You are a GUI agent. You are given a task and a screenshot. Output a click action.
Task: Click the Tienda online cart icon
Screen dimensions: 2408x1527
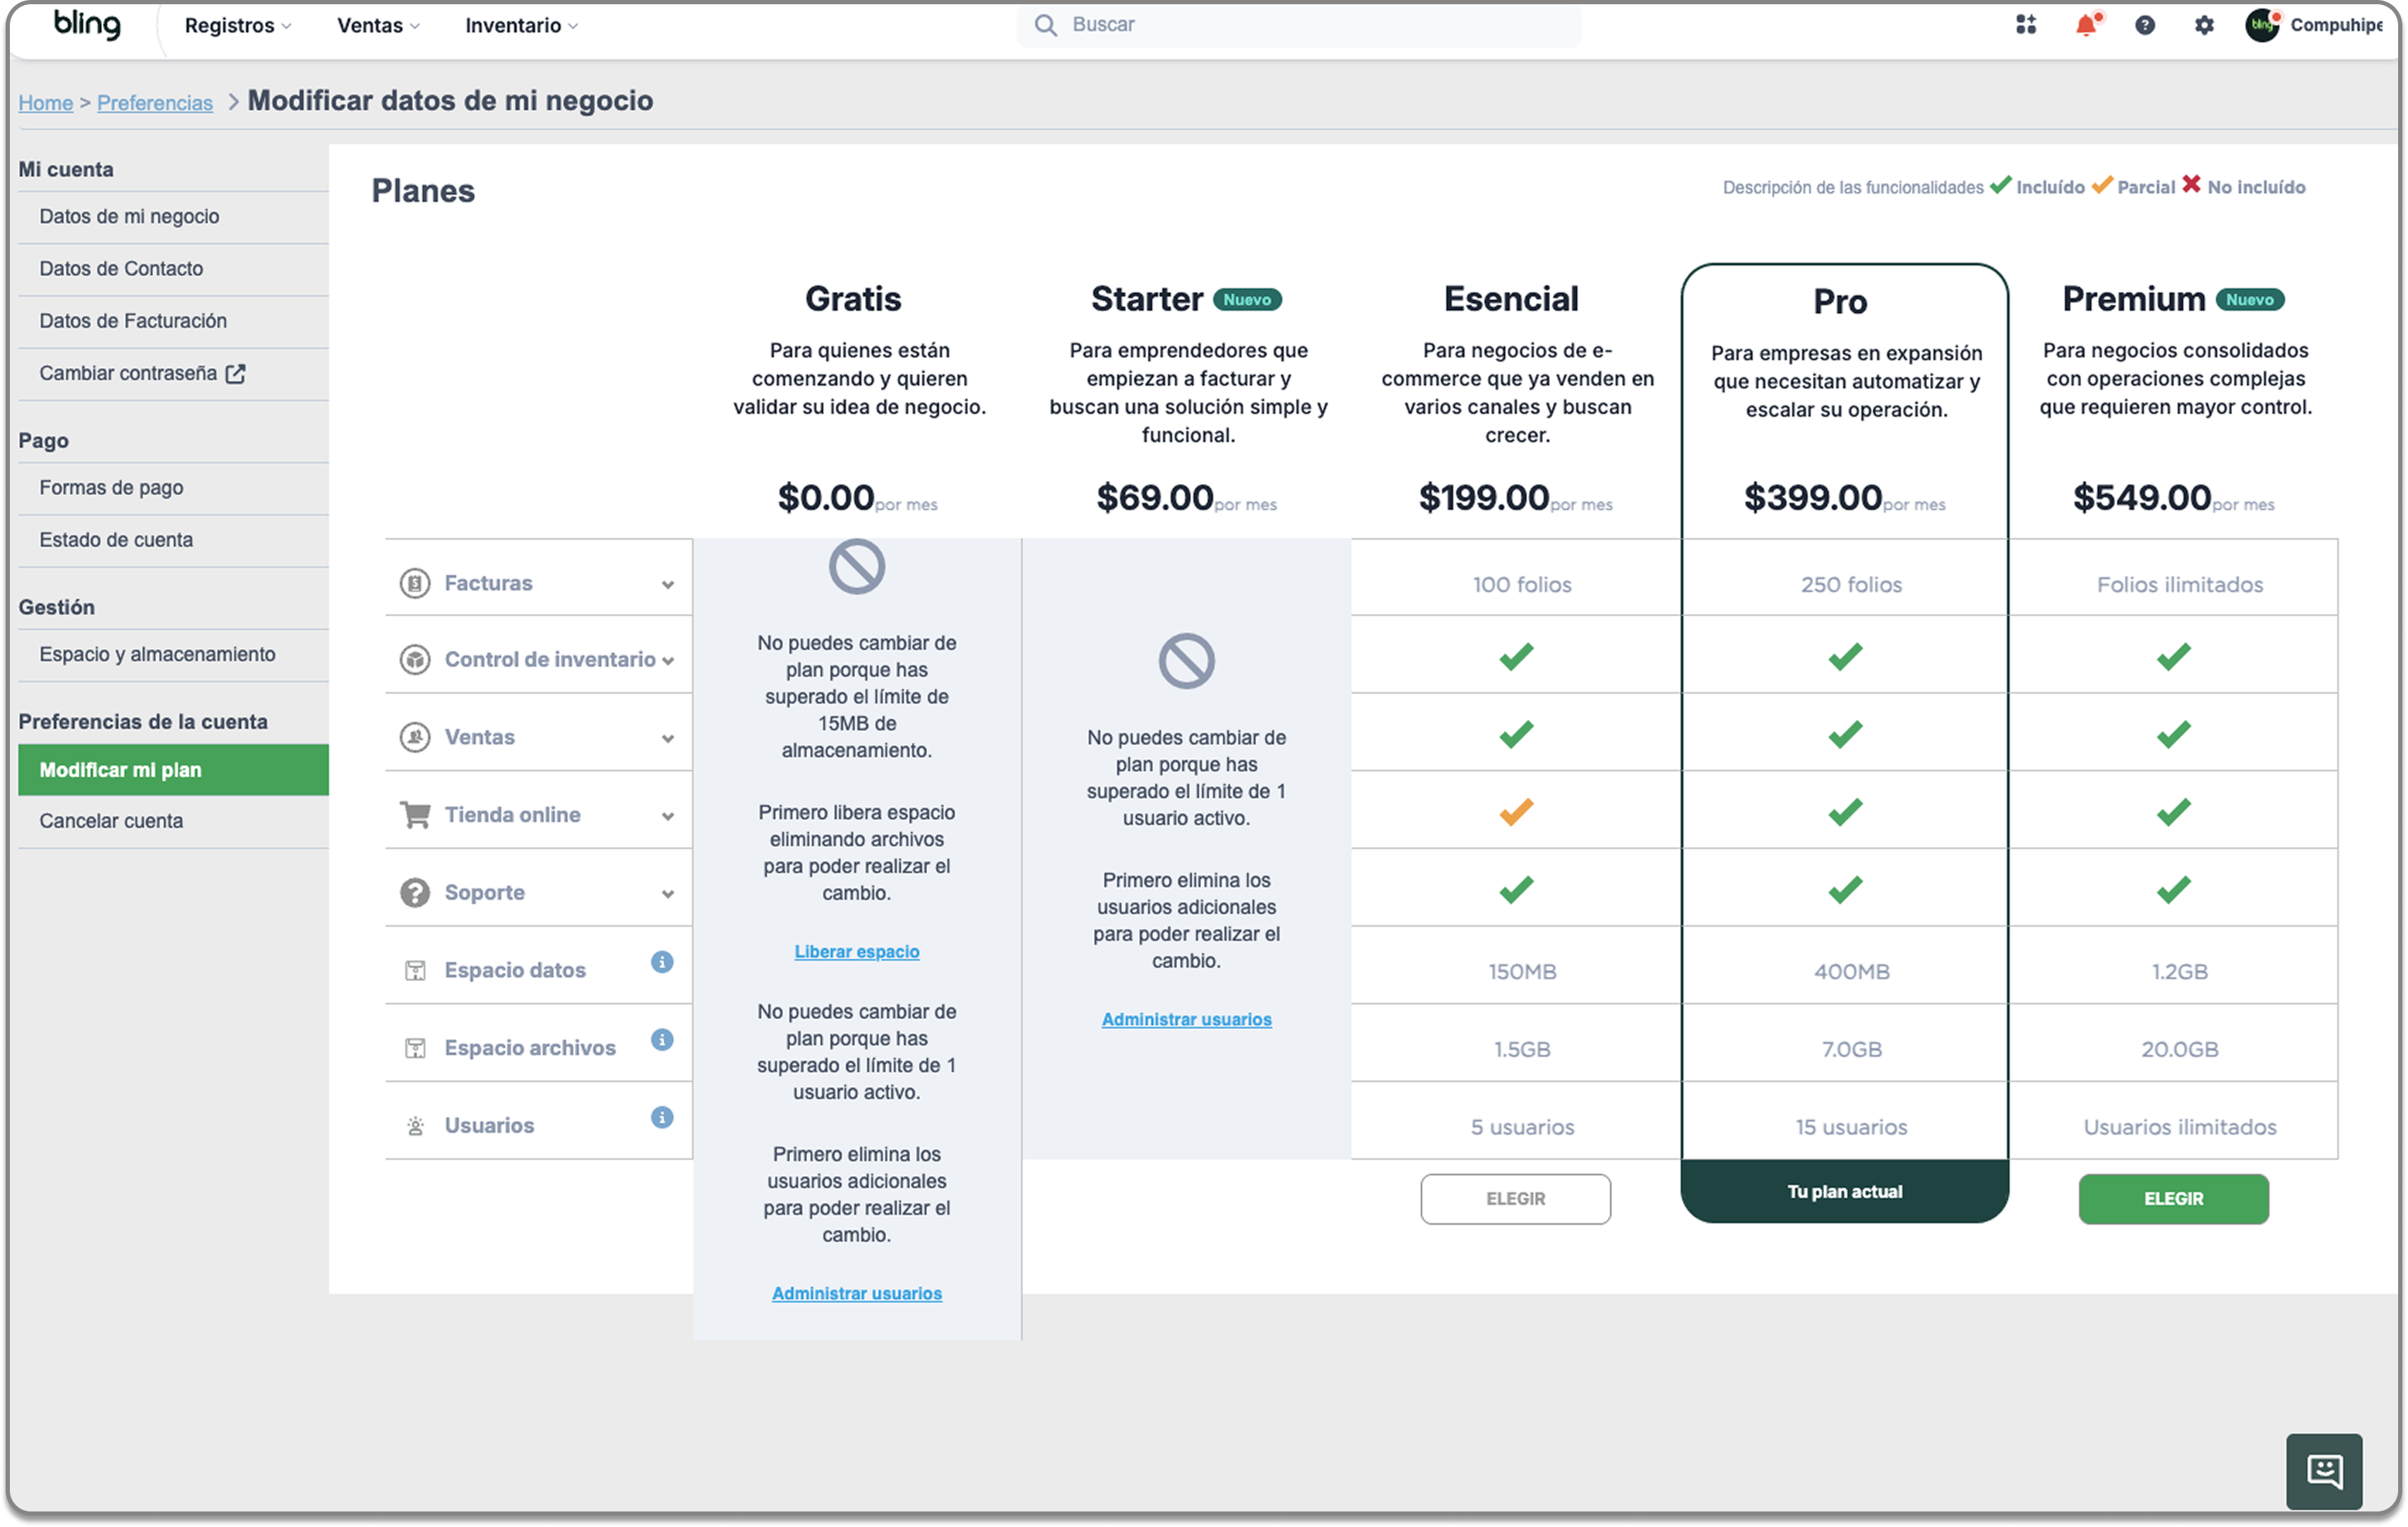point(415,815)
